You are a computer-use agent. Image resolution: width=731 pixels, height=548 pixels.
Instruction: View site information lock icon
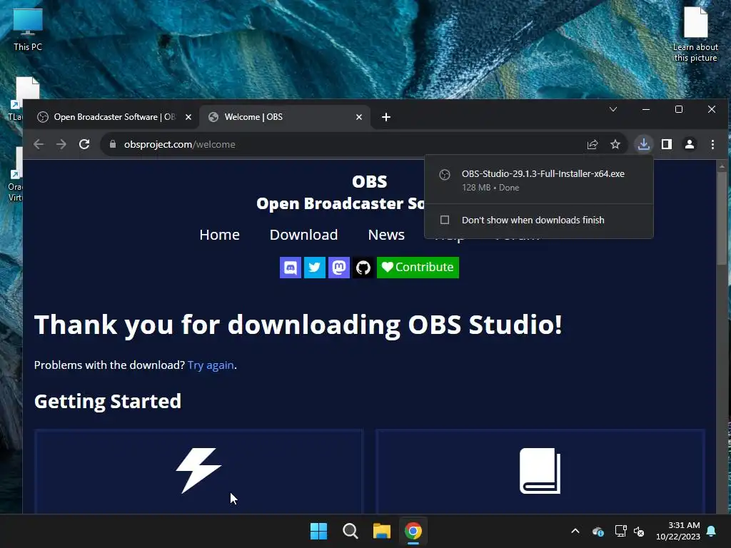(x=112, y=144)
